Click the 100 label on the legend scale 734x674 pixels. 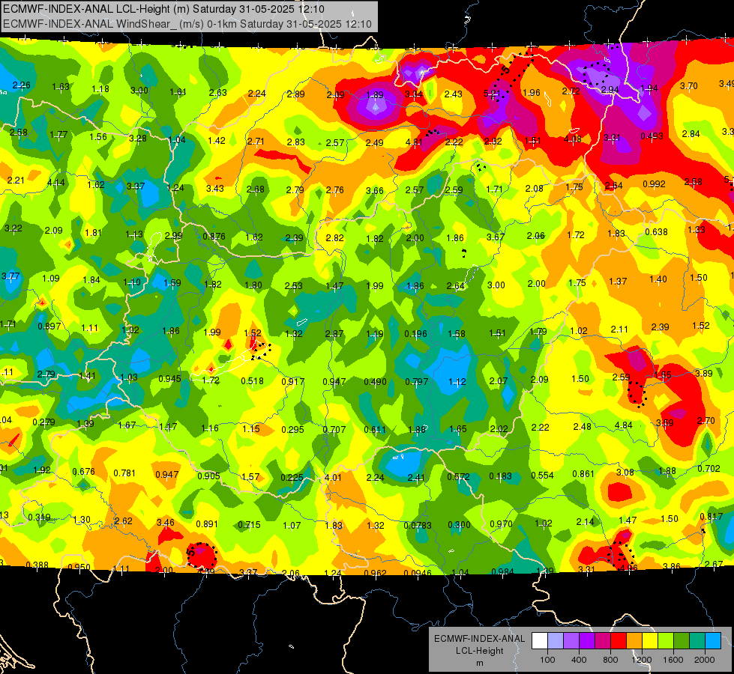point(548,660)
